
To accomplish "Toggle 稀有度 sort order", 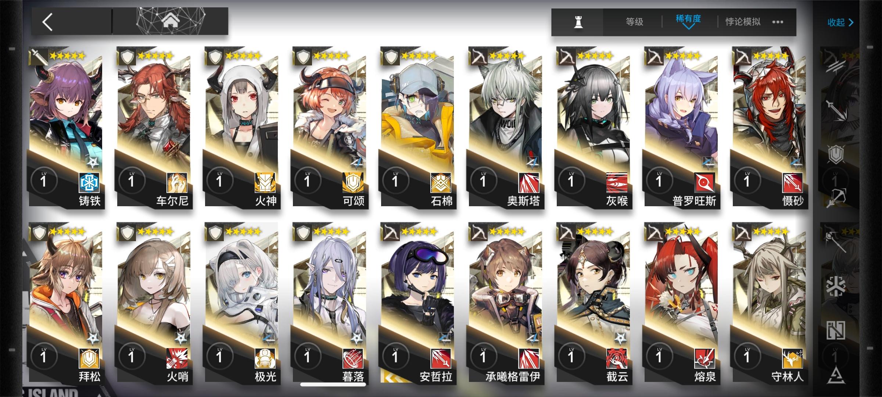I will pyautogui.click(x=688, y=19).
